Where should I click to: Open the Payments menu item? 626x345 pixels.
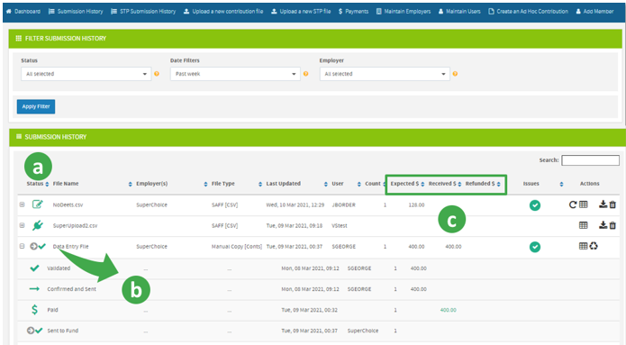coord(353,11)
